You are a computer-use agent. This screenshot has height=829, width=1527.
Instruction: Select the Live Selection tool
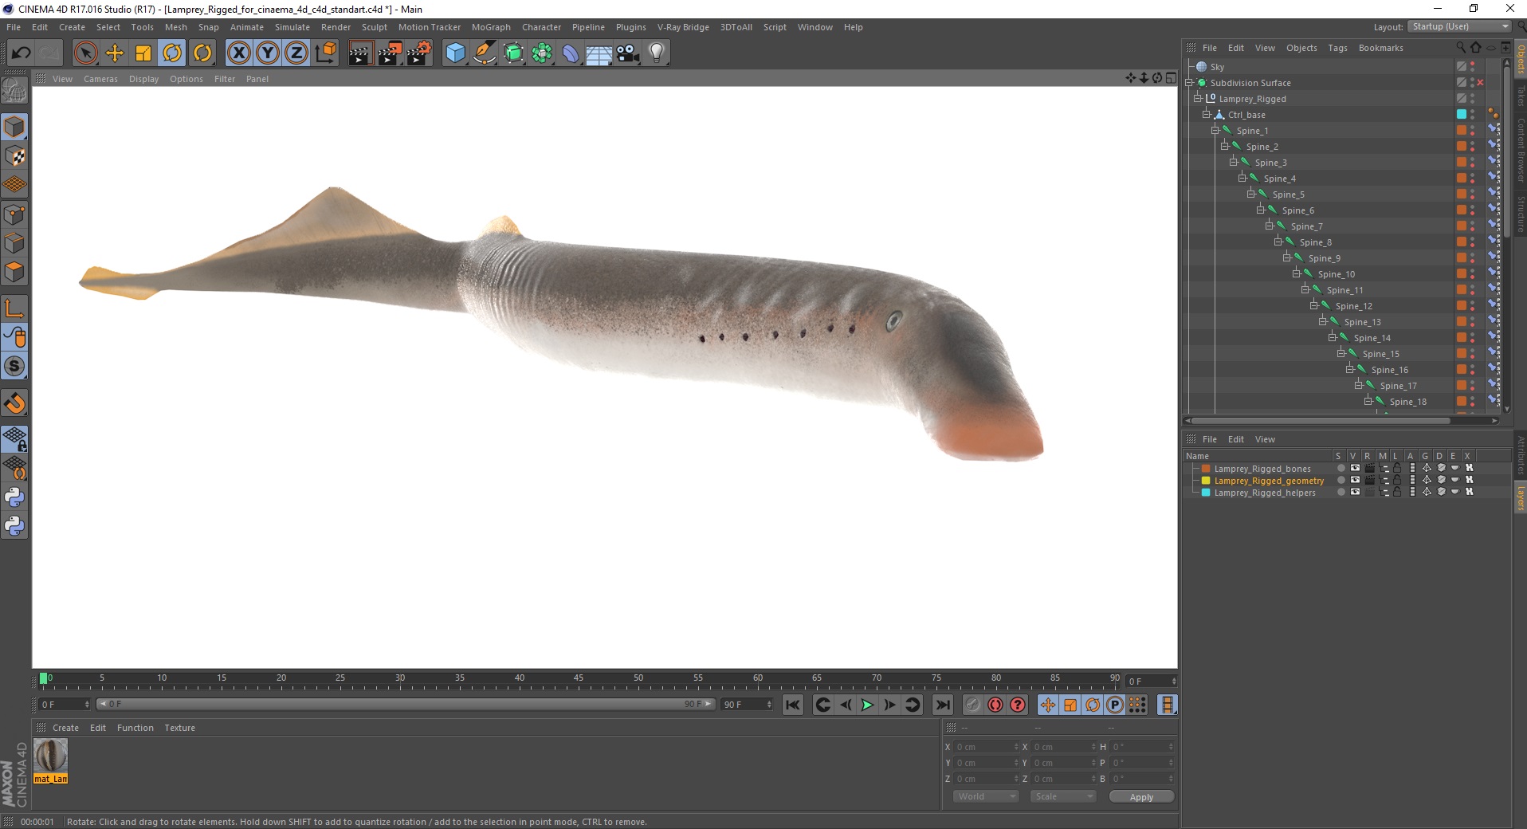85,53
